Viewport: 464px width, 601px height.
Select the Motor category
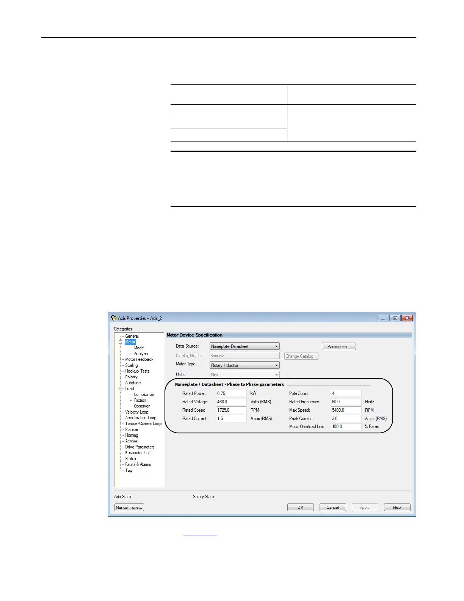pyautogui.click(x=130, y=342)
